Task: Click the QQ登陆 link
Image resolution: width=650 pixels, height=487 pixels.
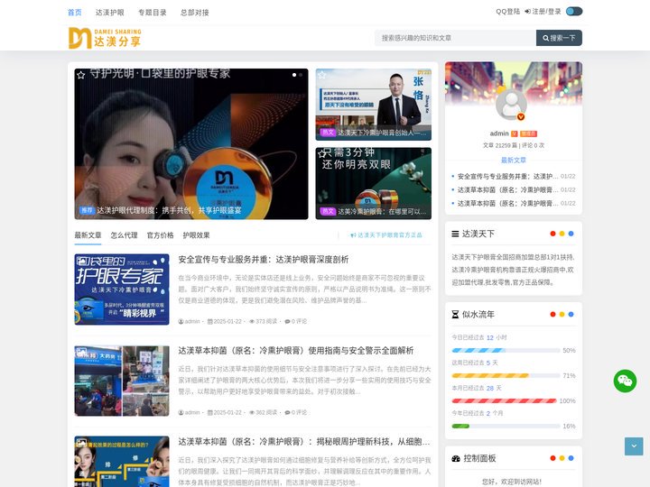Action: (507, 12)
